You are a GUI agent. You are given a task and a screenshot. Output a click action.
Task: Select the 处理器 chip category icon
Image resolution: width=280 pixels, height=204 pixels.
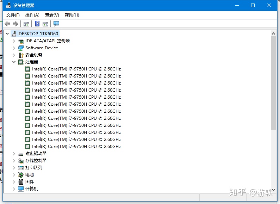tap(21, 62)
